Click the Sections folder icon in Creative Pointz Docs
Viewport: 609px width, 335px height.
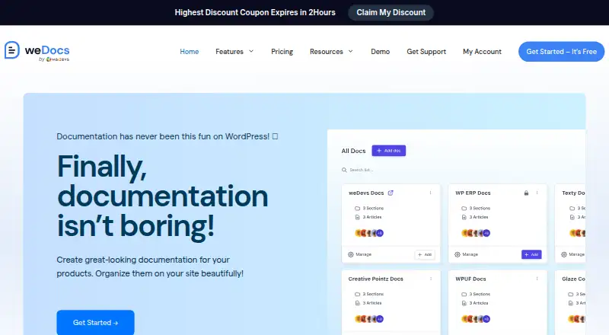tap(357, 294)
